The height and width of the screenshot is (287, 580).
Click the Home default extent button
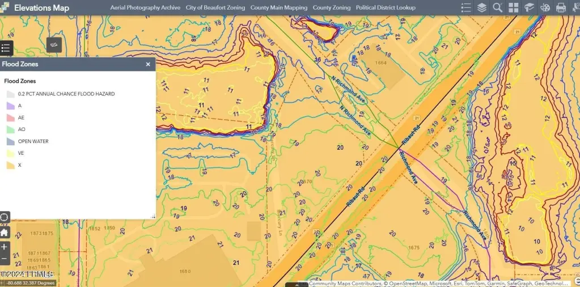[5, 232]
